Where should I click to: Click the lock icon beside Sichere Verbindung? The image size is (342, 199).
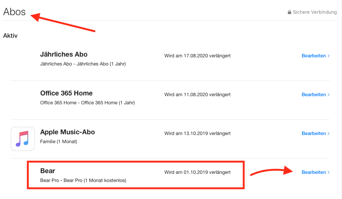tap(289, 12)
